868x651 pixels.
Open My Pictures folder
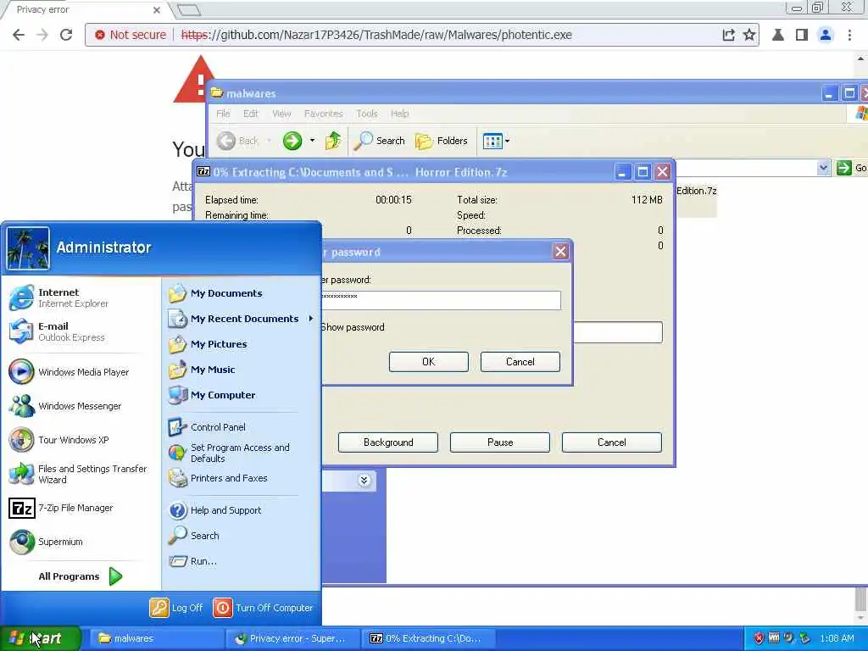tap(208, 344)
